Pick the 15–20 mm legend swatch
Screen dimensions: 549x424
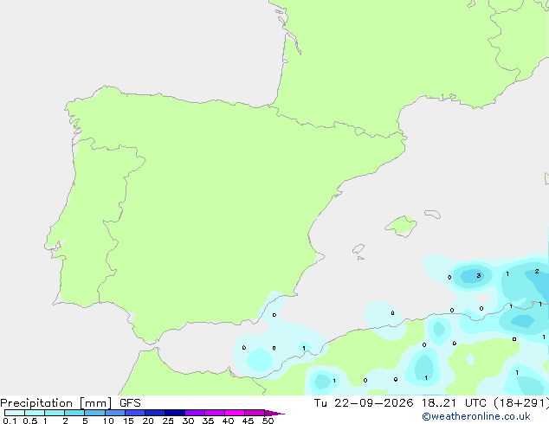(135, 413)
